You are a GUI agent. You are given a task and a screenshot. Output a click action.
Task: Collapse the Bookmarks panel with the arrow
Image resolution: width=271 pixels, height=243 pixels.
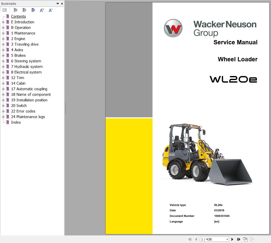(62, 4)
